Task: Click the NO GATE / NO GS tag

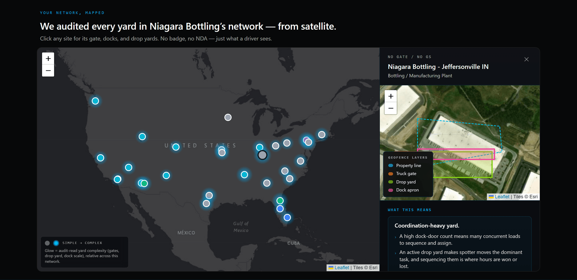Action: pos(410,57)
